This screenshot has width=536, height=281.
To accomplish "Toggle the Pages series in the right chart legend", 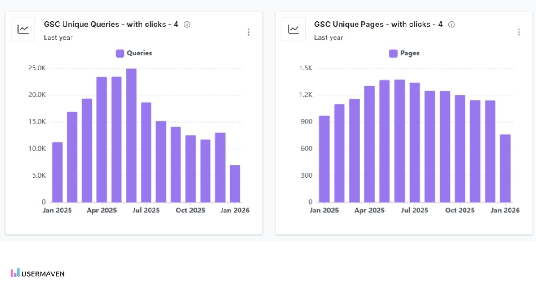I will (x=404, y=53).
